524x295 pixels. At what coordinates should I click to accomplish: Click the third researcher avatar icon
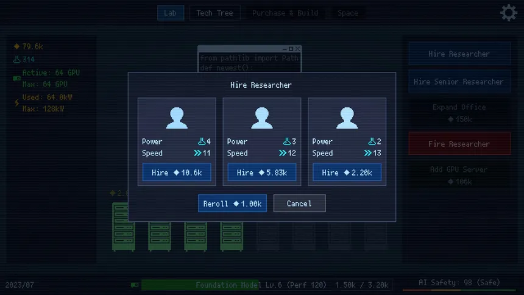click(x=347, y=118)
